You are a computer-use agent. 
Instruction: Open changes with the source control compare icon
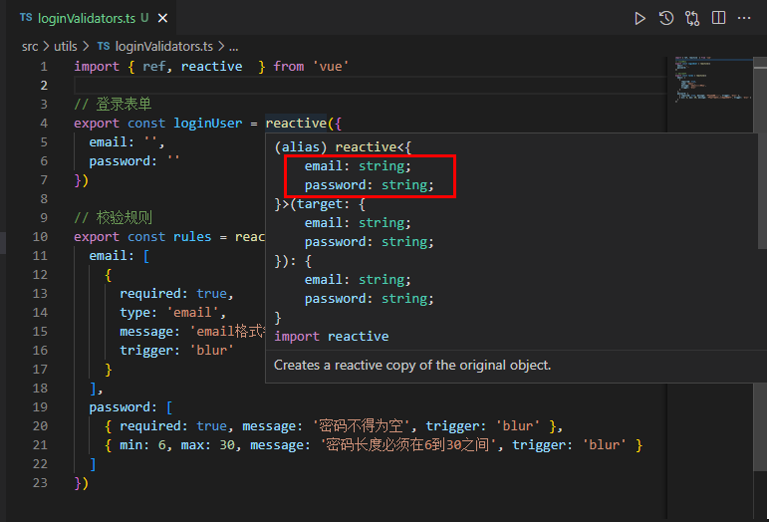tap(692, 19)
